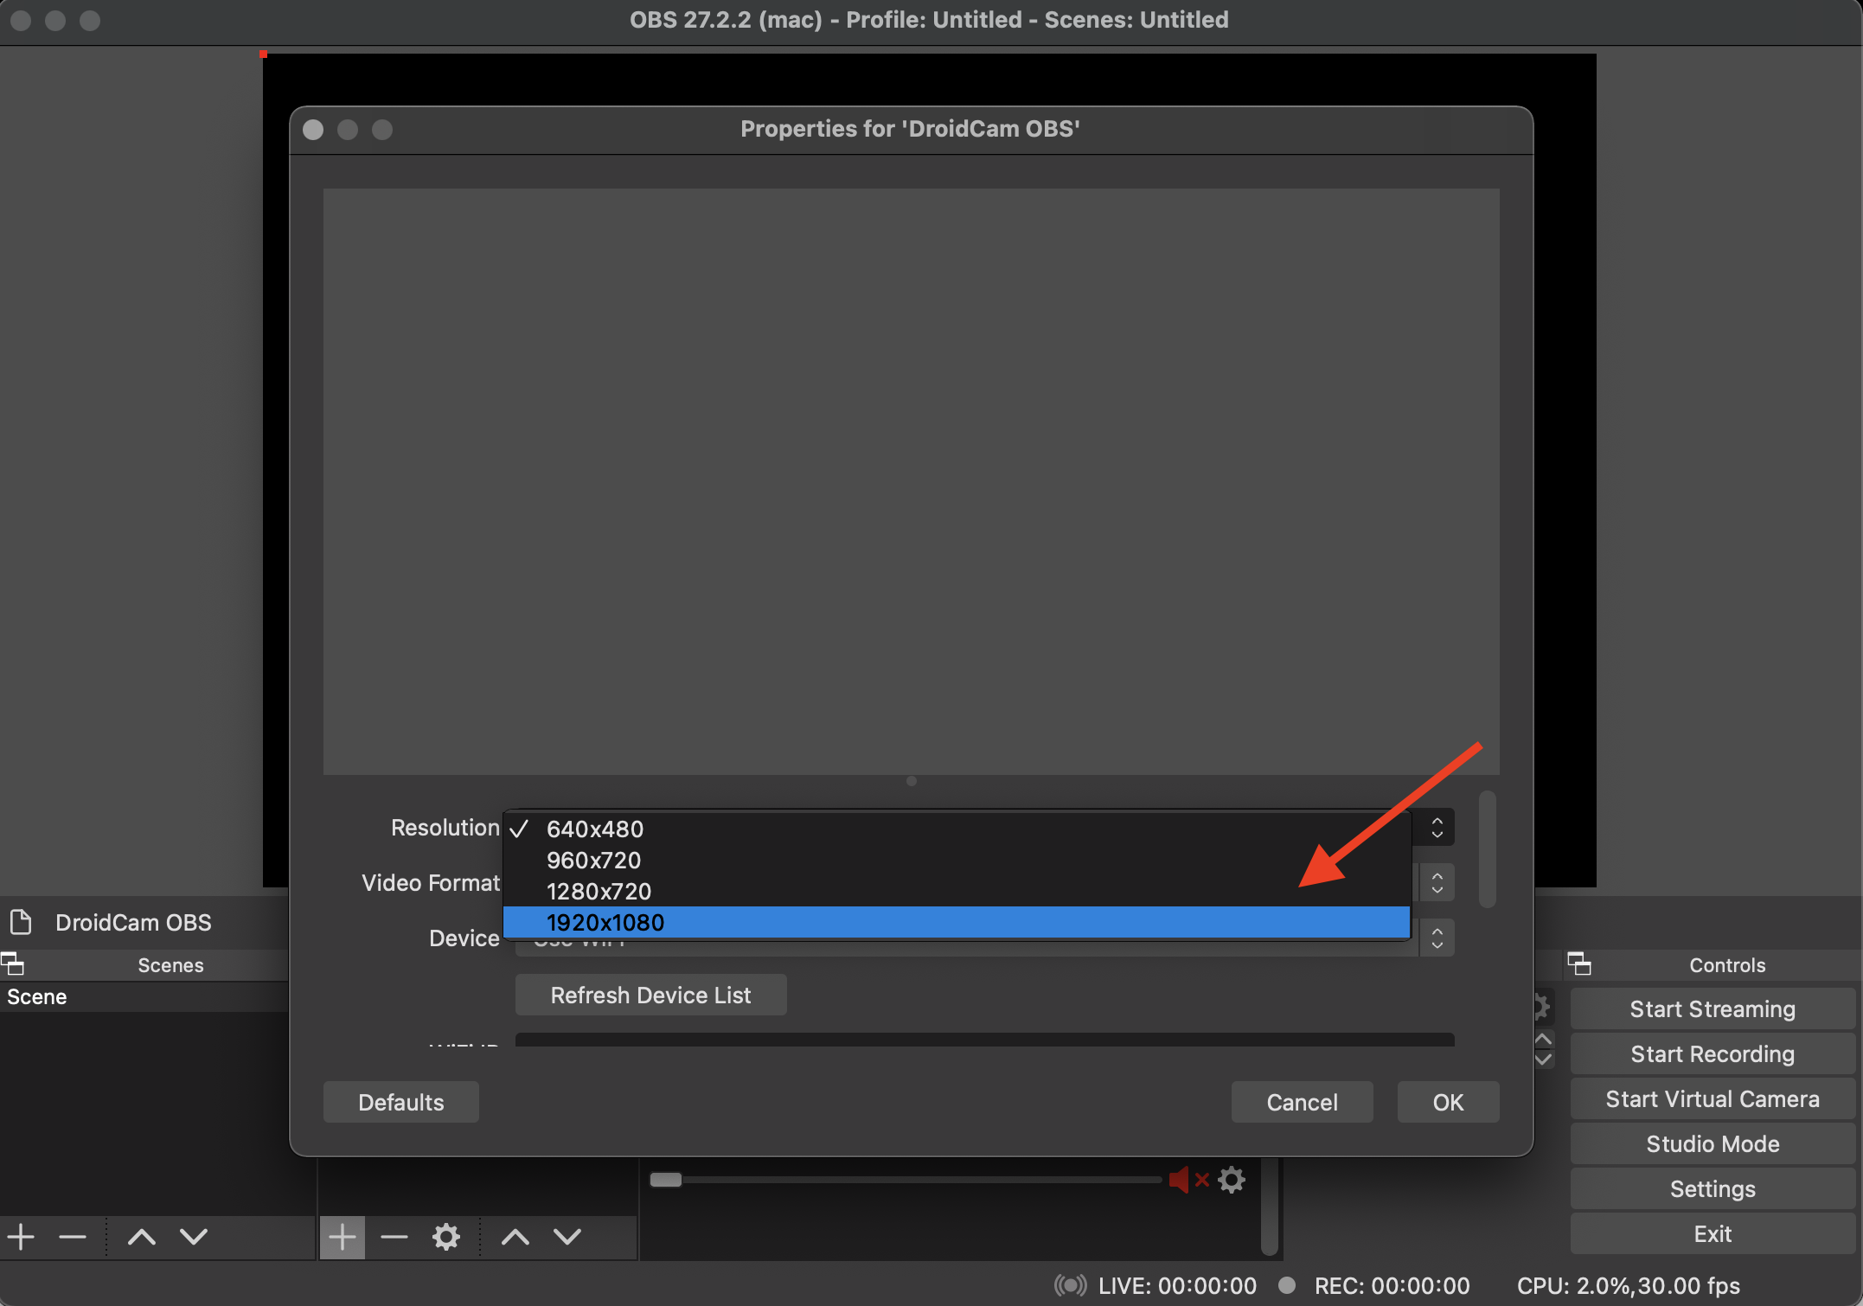Select the checked 640x480 resolution option
Viewport: 1863px width, 1306px height.
(593, 829)
